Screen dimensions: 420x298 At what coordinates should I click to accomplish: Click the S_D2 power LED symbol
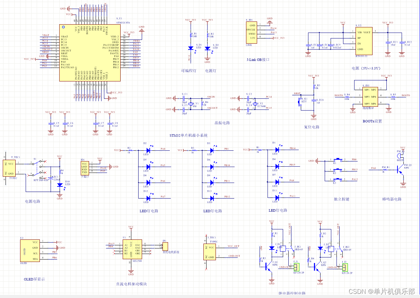pyautogui.click(x=207, y=49)
